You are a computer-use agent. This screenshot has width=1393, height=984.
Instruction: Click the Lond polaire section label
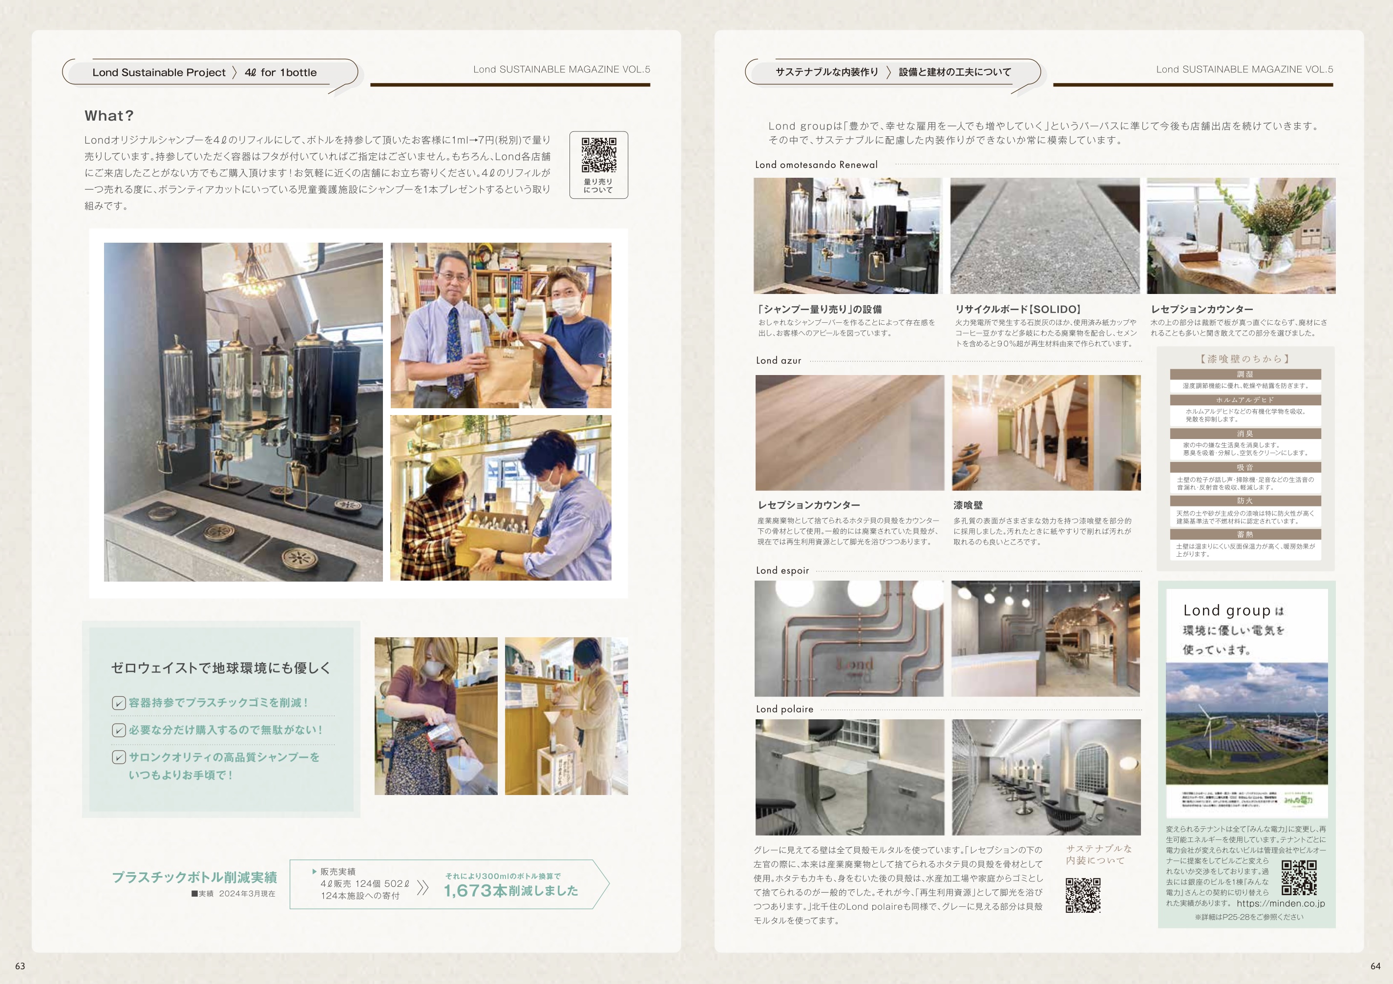click(784, 709)
